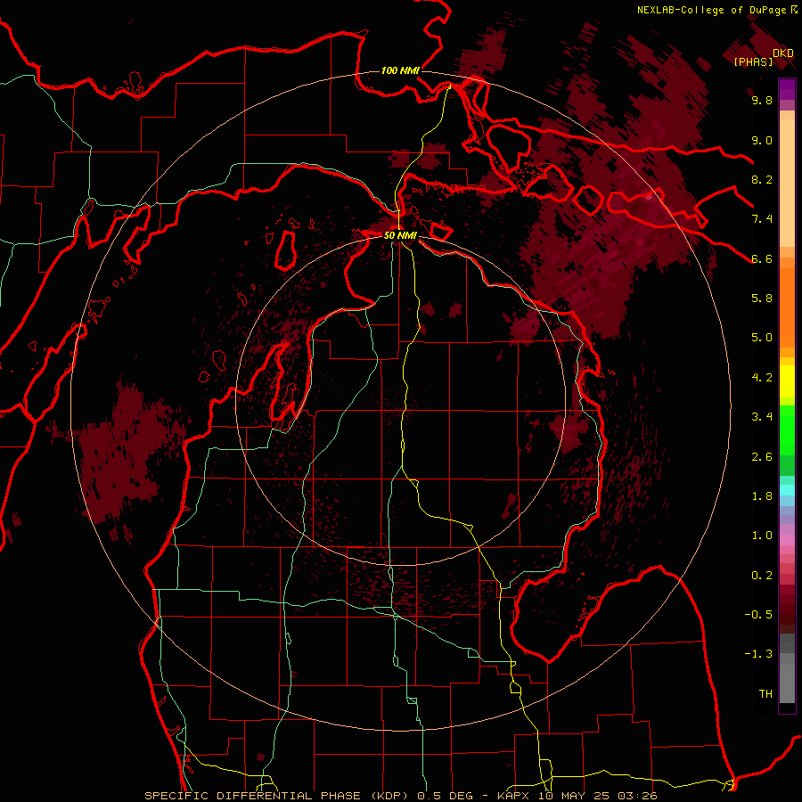Click the 7.4 scale value
The width and height of the screenshot is (802, 802).
[762, 219]
